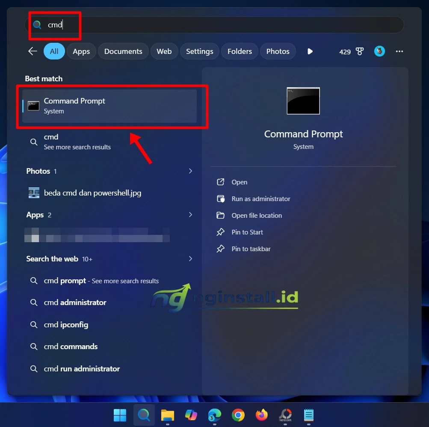The image size is (429, 427).
Task: Switch to the Photos filter tab
Action: coord(278,51)
